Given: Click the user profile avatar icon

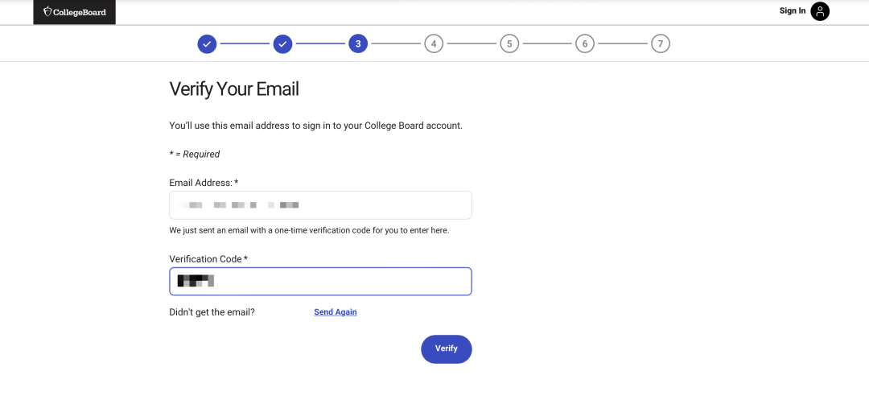Looking at the screenshot, I should [x=819, y=11].
